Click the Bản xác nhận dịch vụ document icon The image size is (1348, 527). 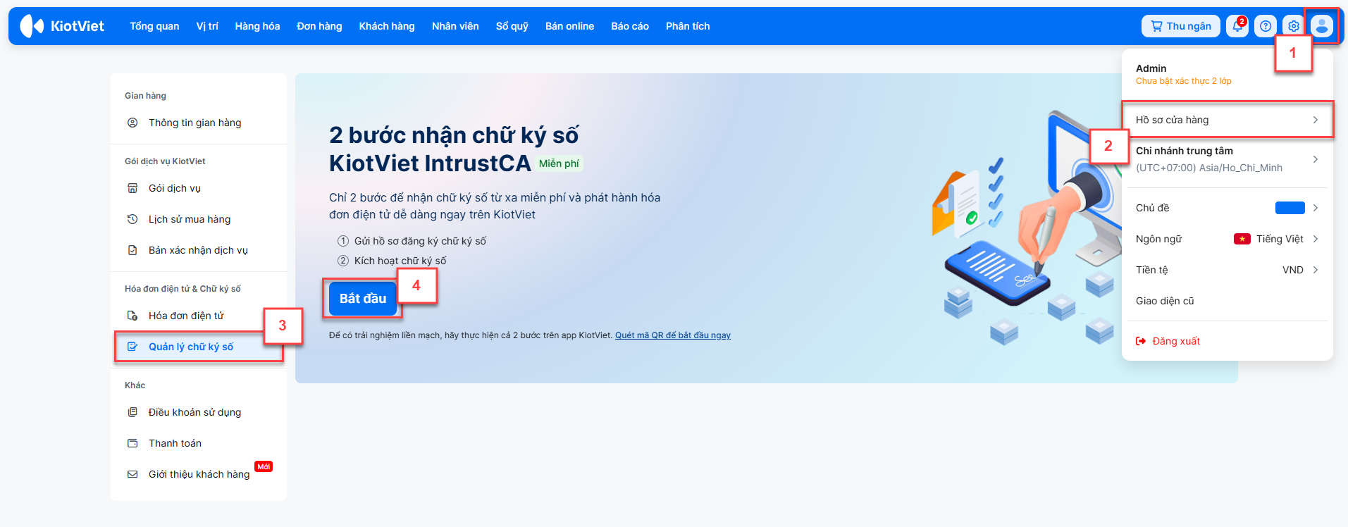[x=132, y=250]
